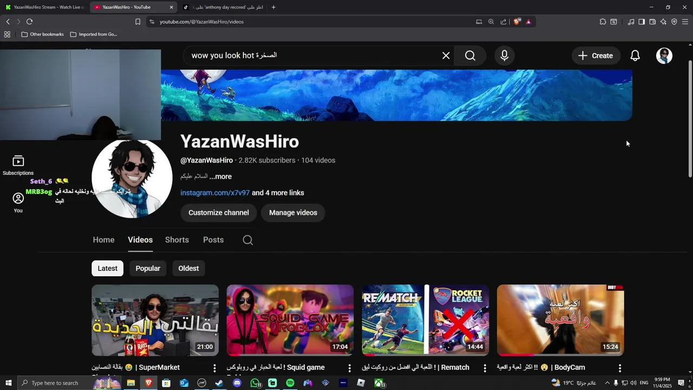The width and height of the screenshot is (693, 390).
Task: Click the browser address bar URL
Action: 201,22
